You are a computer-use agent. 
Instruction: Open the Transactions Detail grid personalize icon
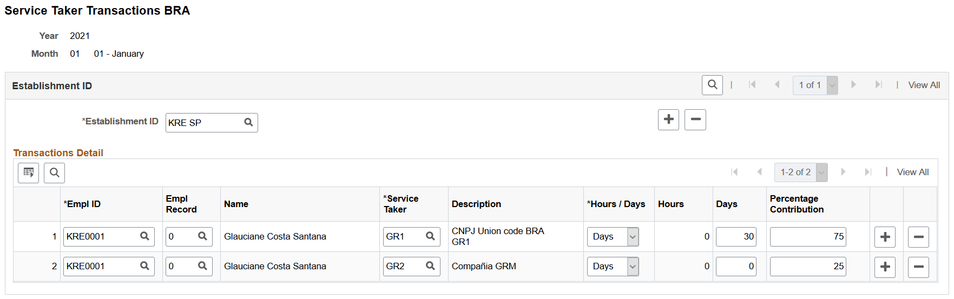(x=29, y=173)
